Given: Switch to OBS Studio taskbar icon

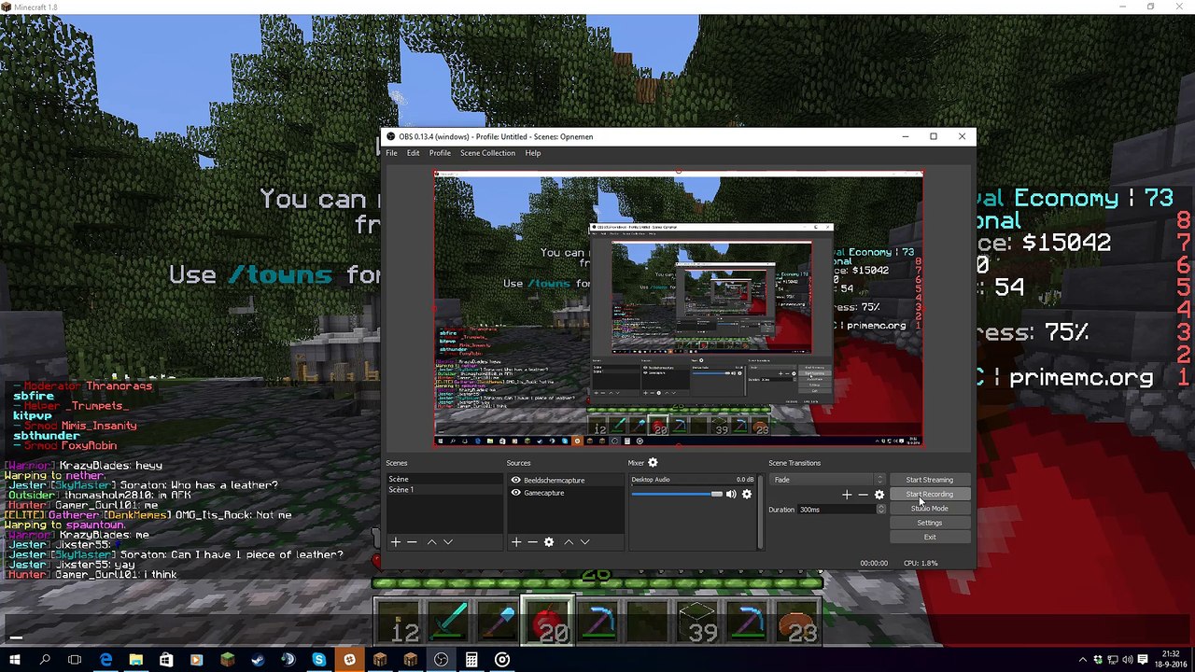Looking at the screenshot, I should tap(441, 661).
